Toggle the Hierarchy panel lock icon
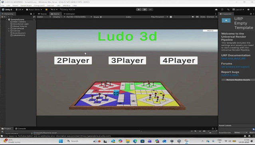This screenshot has width=255, height=145. [x=31, y=14]
